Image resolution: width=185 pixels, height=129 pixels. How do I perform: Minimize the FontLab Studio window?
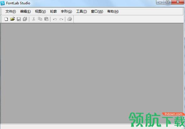pos(160,2)
